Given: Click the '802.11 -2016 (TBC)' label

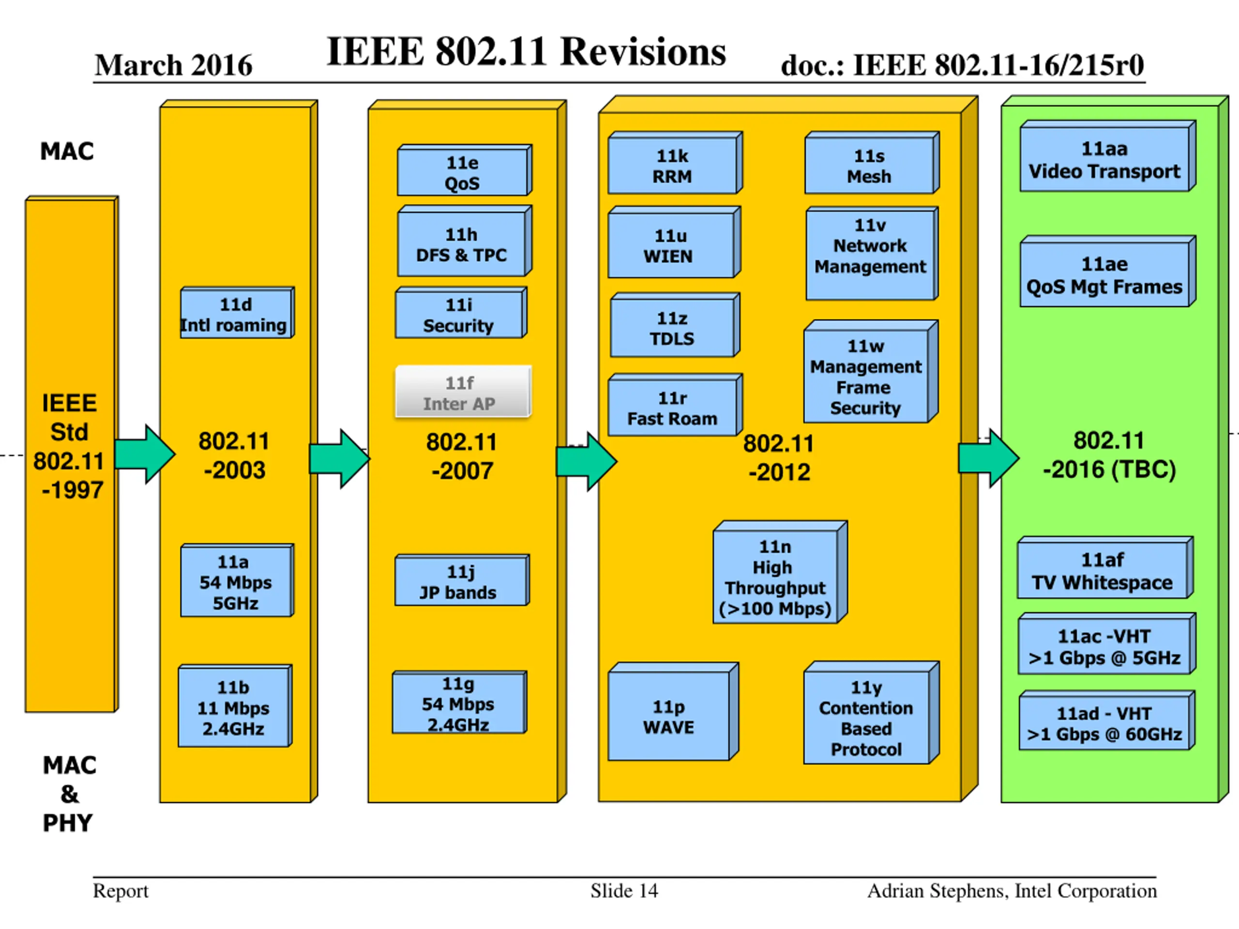Looking at the screenshot, I should (1109, 455).
